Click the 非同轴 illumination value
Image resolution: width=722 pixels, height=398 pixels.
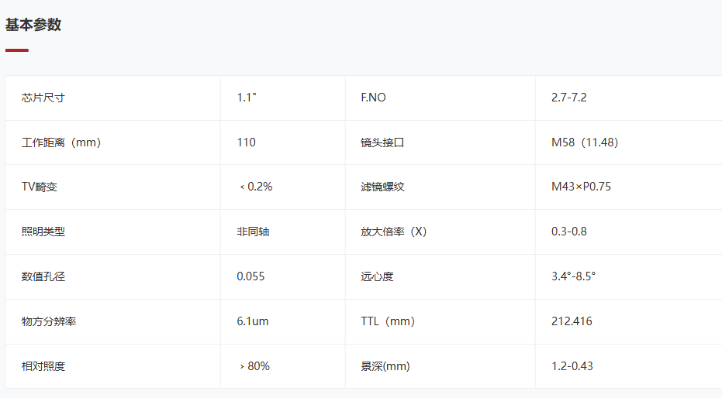tap(254, 232)
